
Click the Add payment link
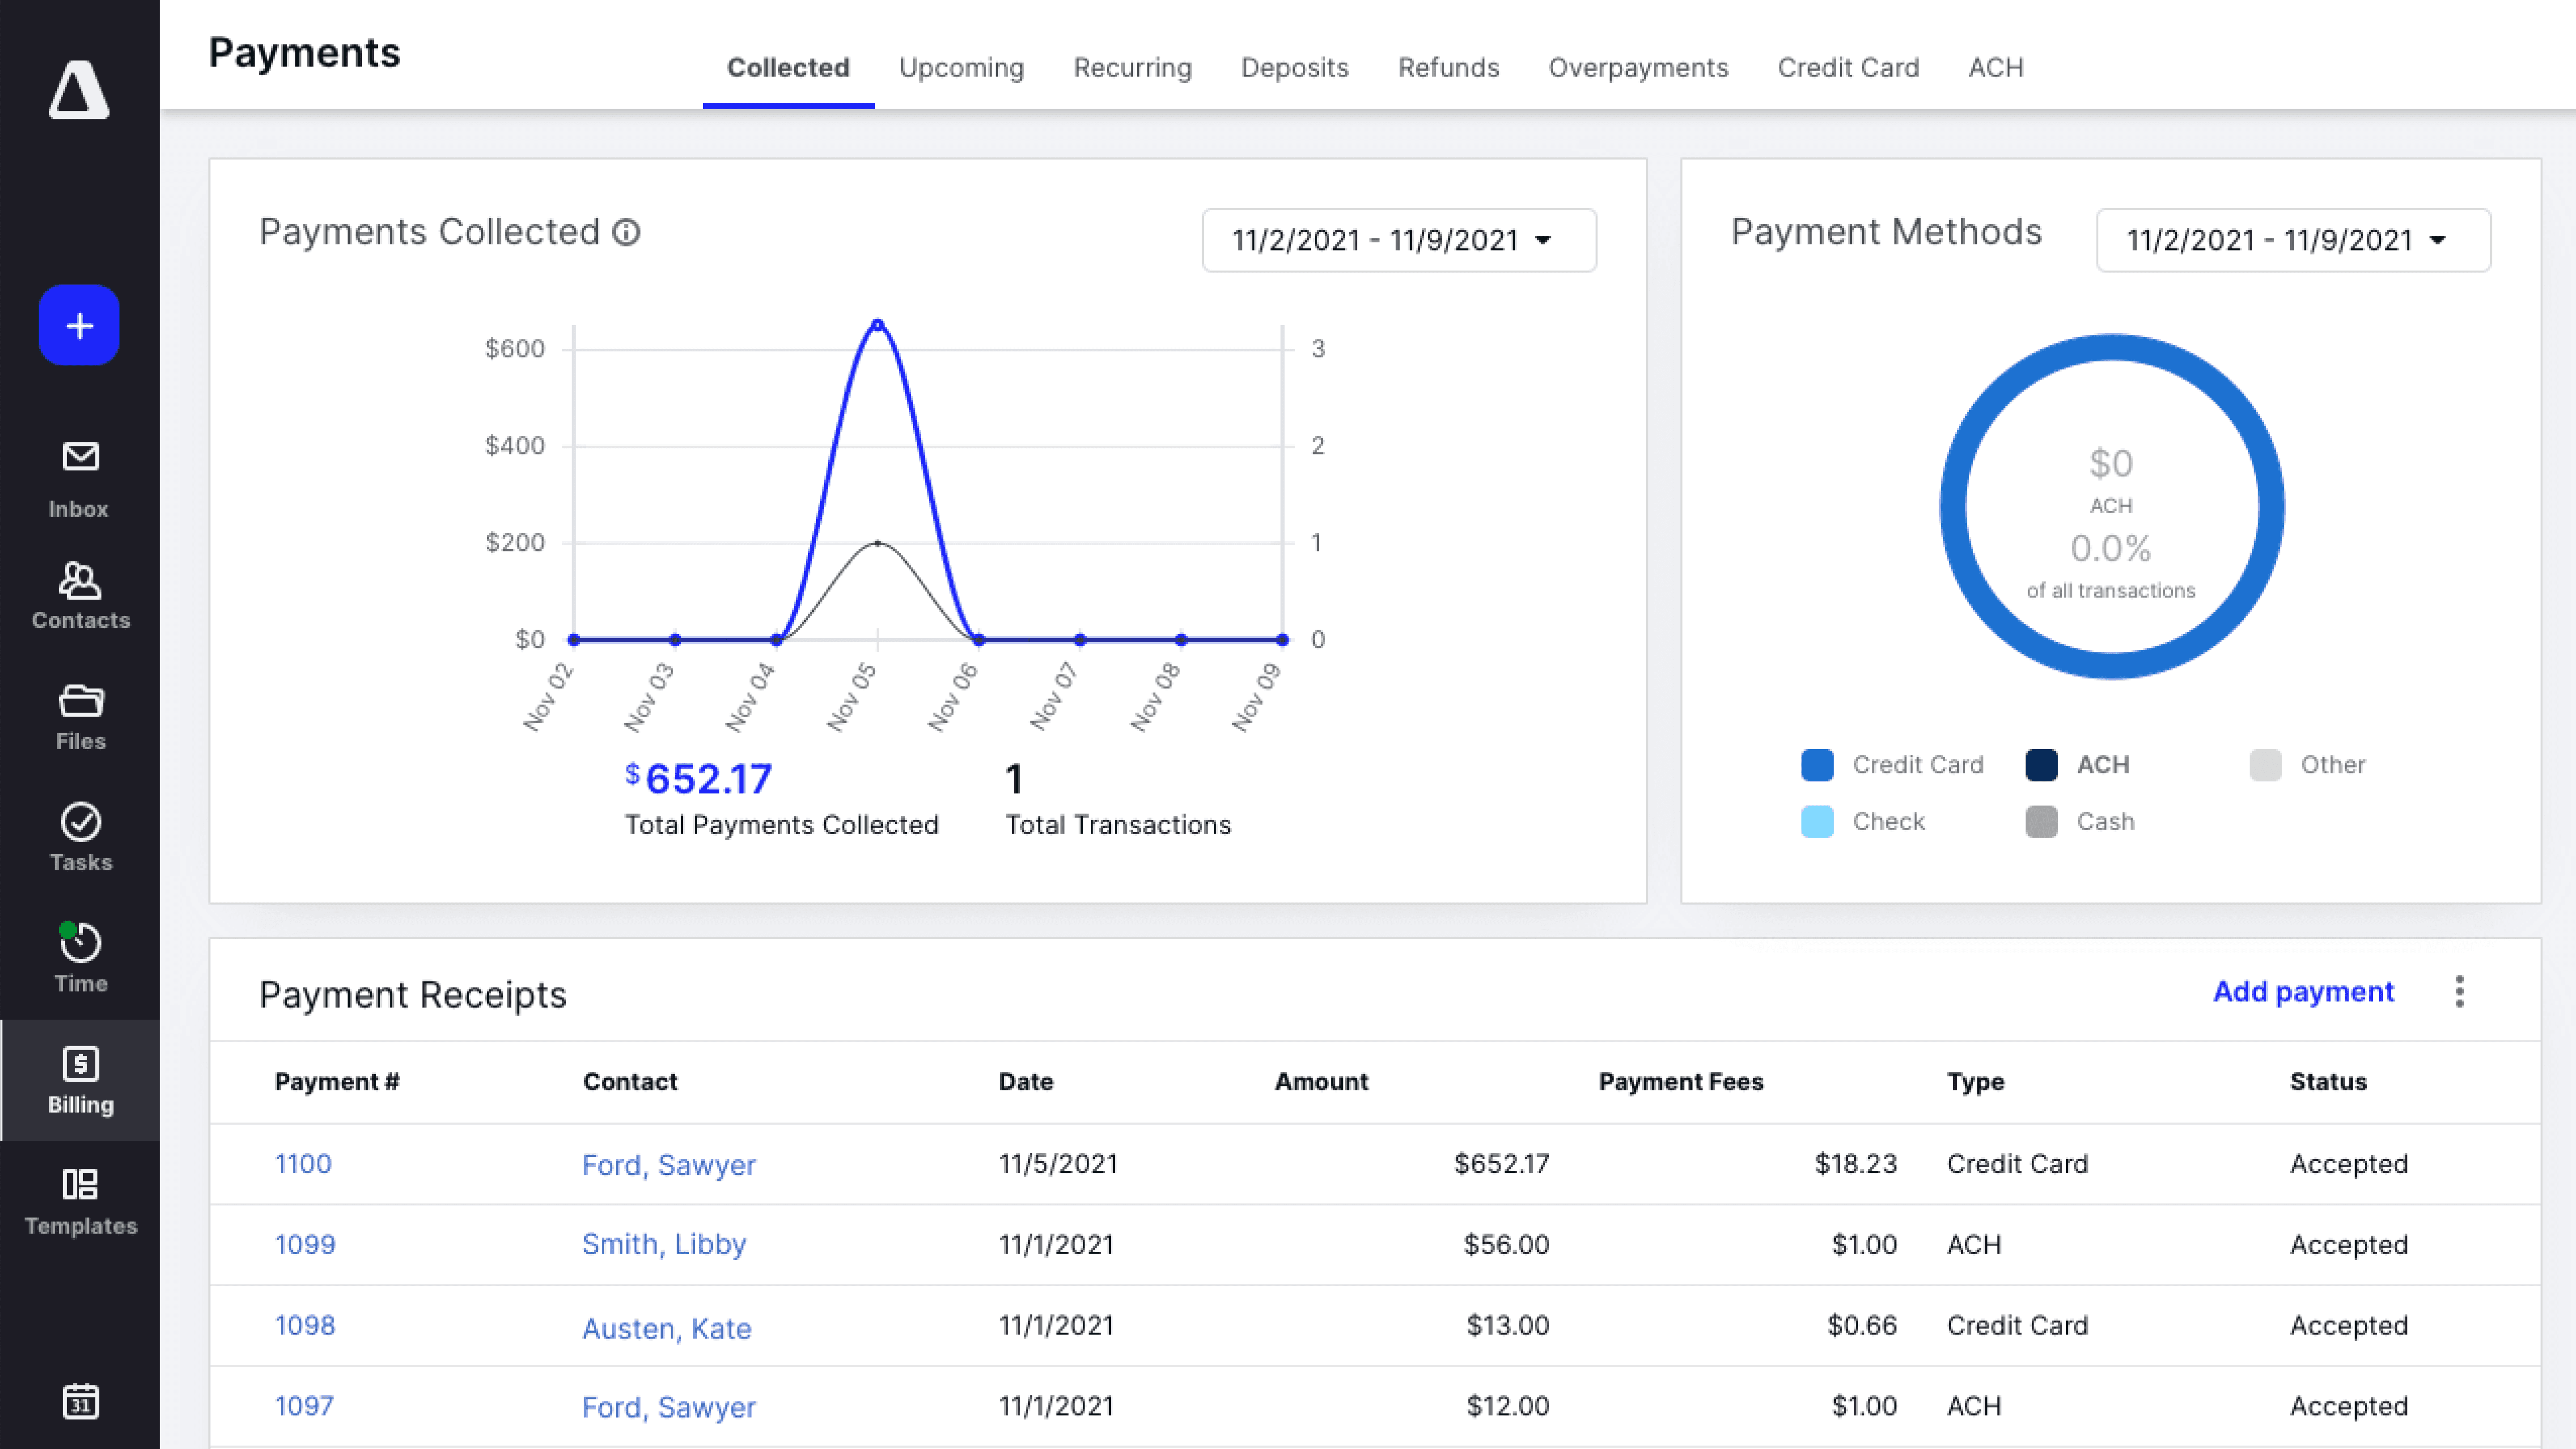point(2303,991)
